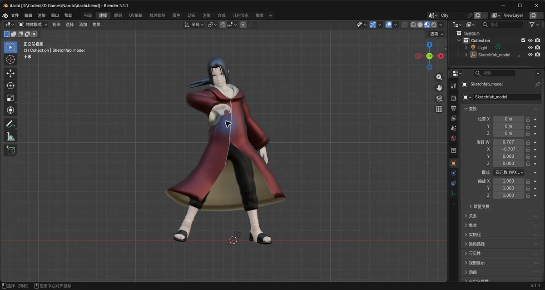Screen dimensions: 545x290
Task: Toggle Collection exclude checkbox in outliner
Action: pyautogui.click(x=523, y=40)
